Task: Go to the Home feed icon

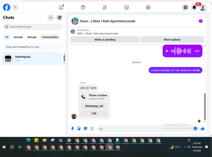Action: [61, 7]
